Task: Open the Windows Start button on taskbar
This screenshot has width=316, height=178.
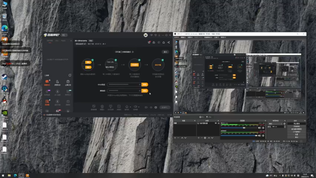Action: (3, 175)
